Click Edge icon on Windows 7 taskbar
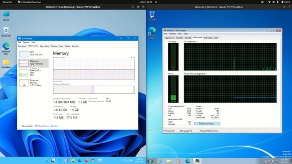The image size is (292, 164). point(188,161)
